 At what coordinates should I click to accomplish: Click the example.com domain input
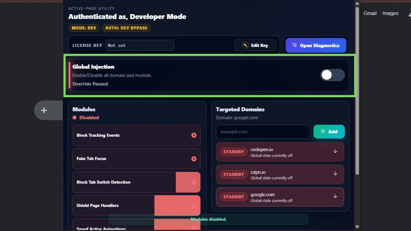[263, 132]
